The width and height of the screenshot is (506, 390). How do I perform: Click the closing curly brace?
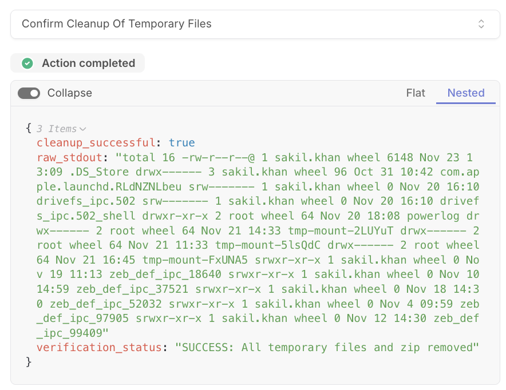pos(29,361)
